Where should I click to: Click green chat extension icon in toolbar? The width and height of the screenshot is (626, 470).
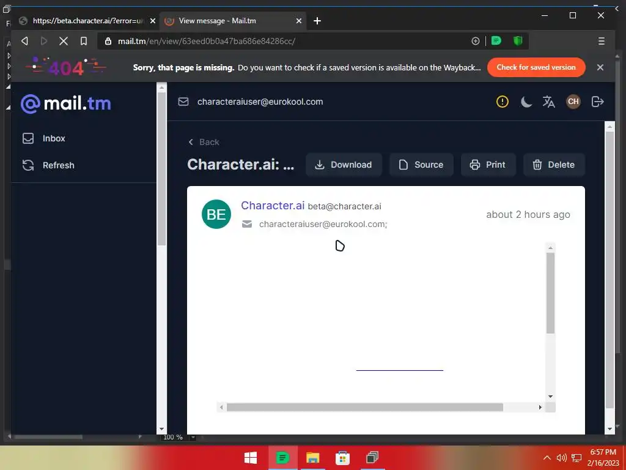pyautogui.click(x=496, y=41)
